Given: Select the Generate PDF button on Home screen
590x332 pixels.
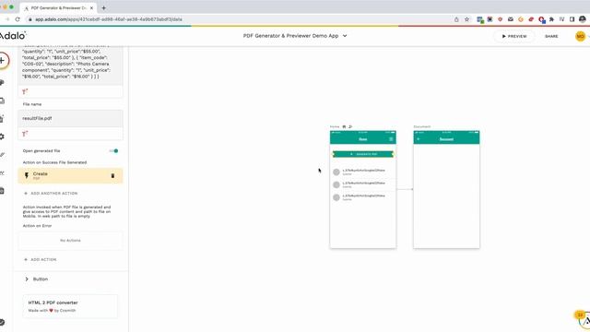Looking at the screenshot, I should 363,154.
